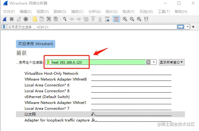The height and width of the screenshot is (131, 199).
Task: Go forward to next packet arrow
Action: (79, 19)
